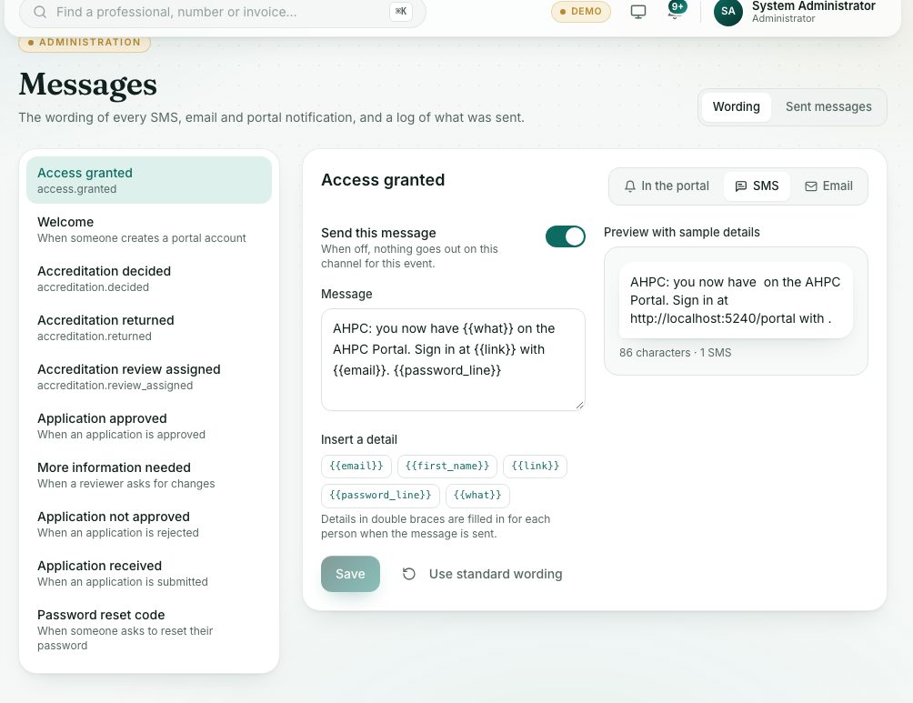Select the Welcome message template

148,229
